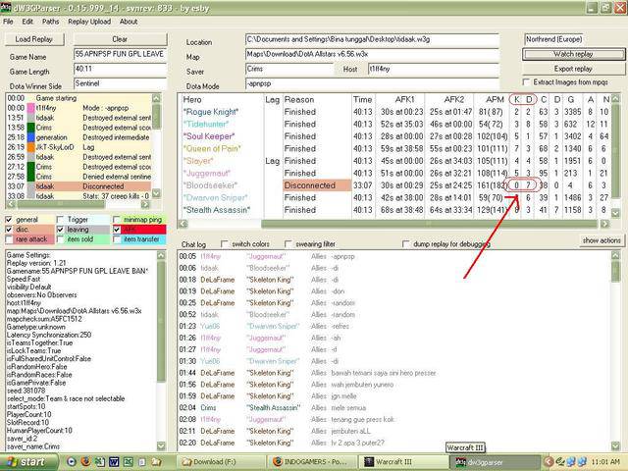Image resolution: width=628 pixels, height=471 pixels.
Task: Uncheck the general filter checkbox
Action: click(9, 220)
